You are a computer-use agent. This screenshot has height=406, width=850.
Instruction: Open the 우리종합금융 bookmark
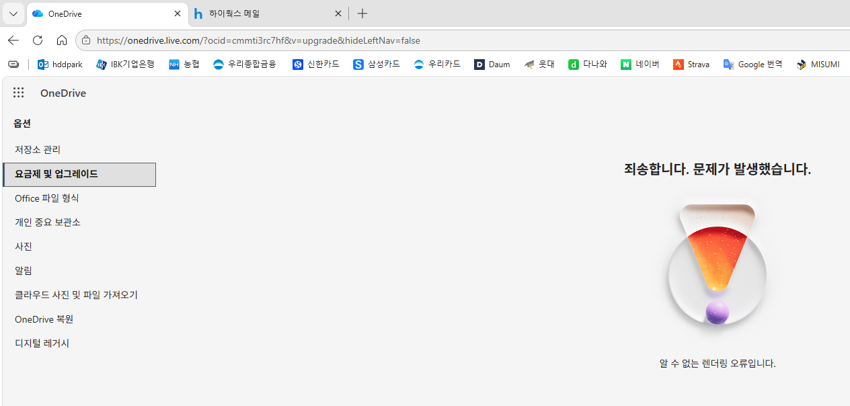pos(245,65)
